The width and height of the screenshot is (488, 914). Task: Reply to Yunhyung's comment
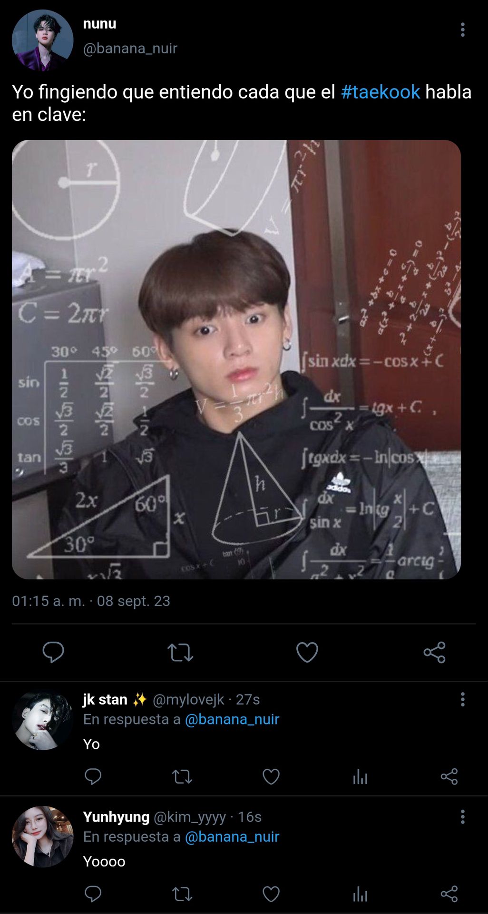coord(93,894)
